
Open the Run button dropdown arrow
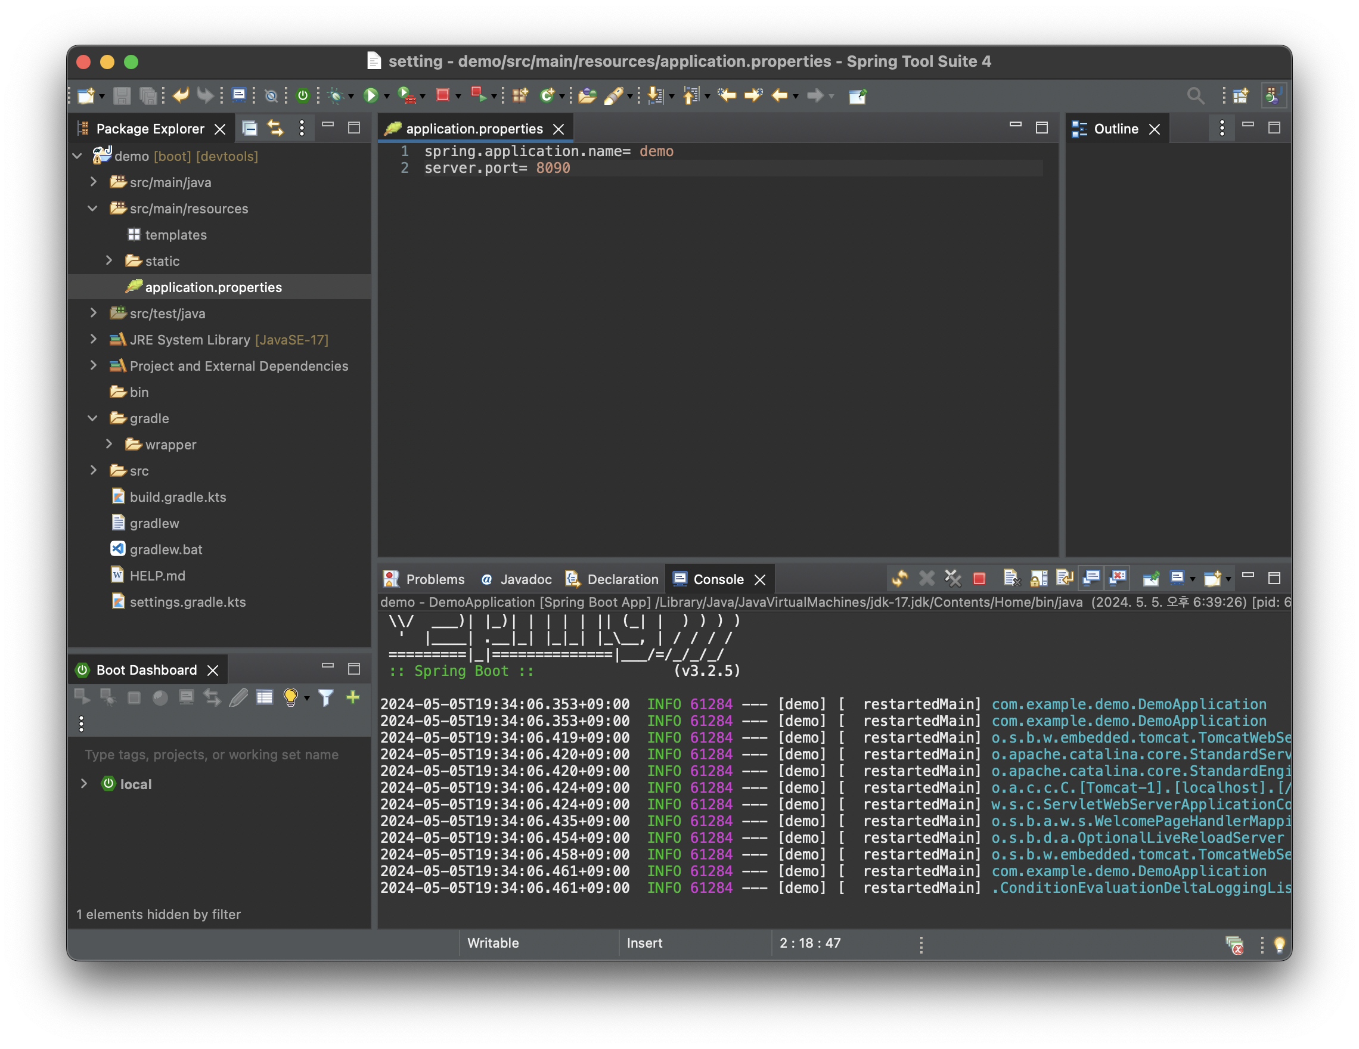tap(386, 97)
